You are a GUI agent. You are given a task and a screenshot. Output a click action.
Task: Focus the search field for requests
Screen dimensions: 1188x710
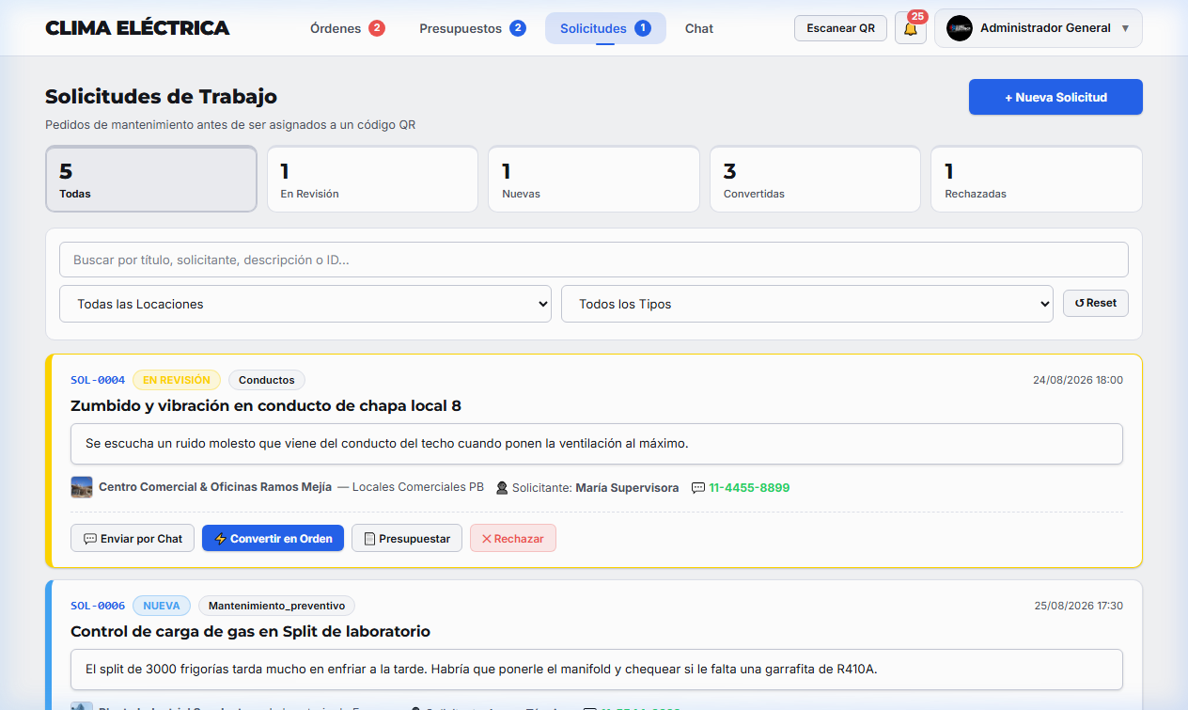[594, 260]
